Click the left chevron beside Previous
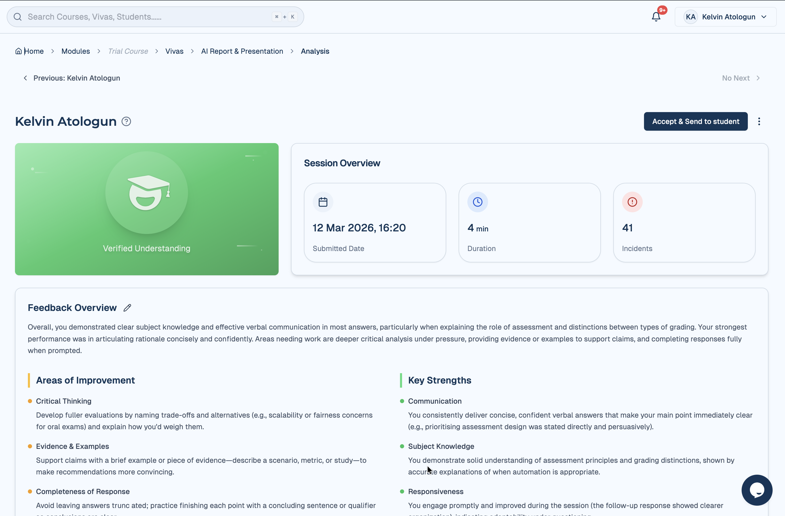This screenshot has height=516, width=785. pyautogui.click(x=25, y=78)
